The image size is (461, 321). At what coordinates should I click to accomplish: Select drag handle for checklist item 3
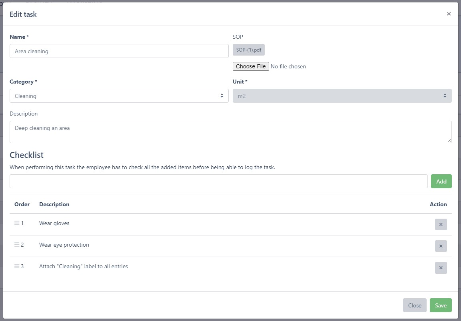click(17, 266)
